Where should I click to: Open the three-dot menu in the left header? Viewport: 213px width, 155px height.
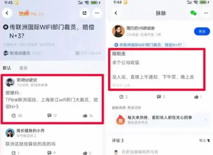pyautogui.click(x=97, y=13)
